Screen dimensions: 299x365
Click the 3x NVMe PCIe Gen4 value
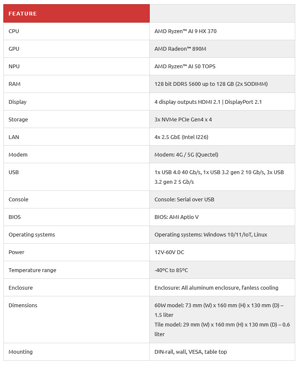pos(183,120)
